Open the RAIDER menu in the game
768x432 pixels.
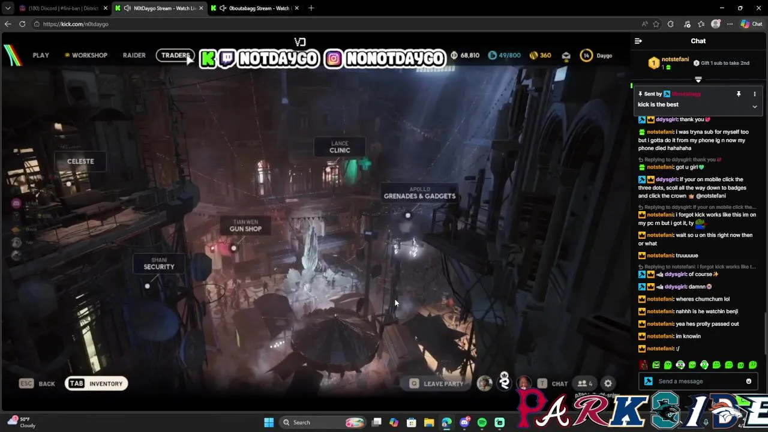pyautogui.click(x=134, y=55)
